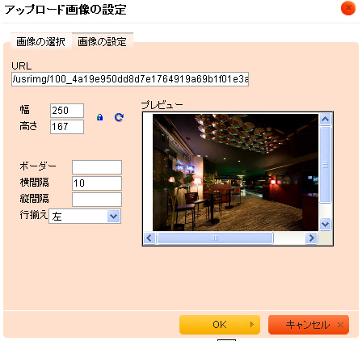362x341 pixels.
Task: Click the bar interior preview image
Action: tap(235, 172)
